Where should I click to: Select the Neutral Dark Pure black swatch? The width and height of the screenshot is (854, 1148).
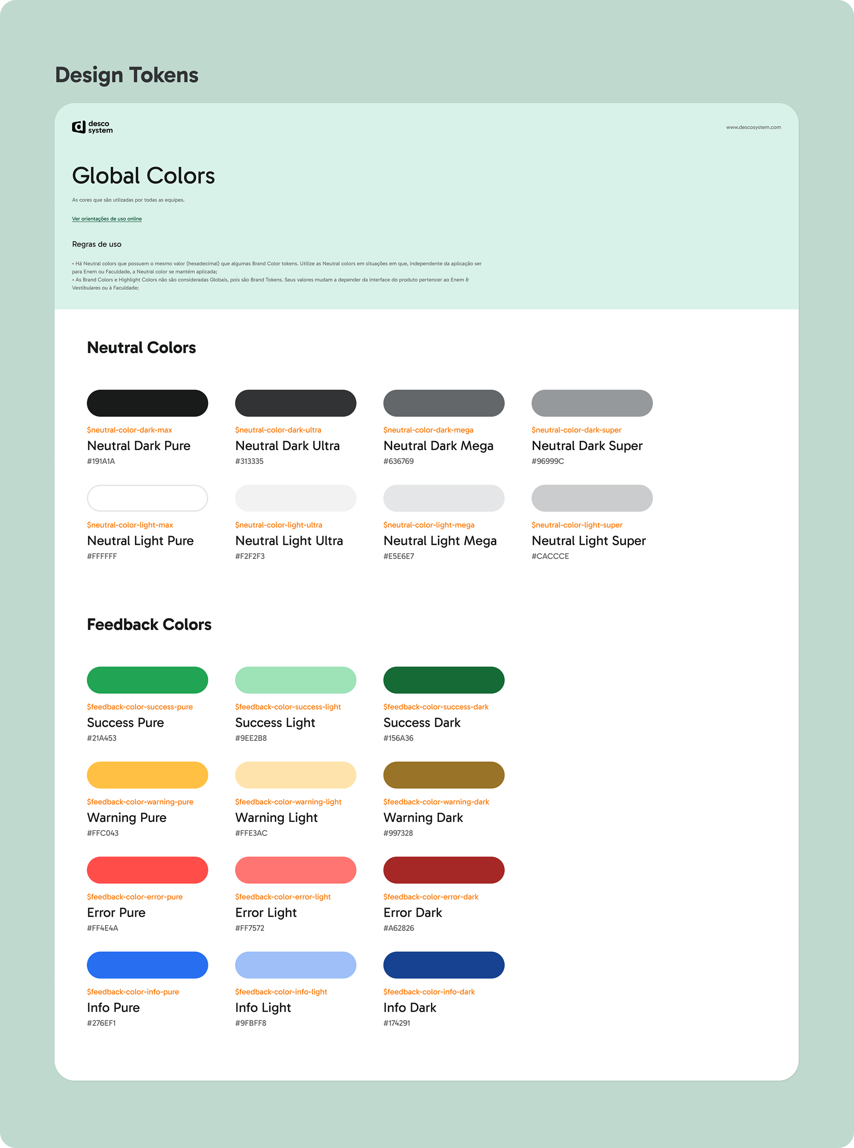(x=147, y=403)
